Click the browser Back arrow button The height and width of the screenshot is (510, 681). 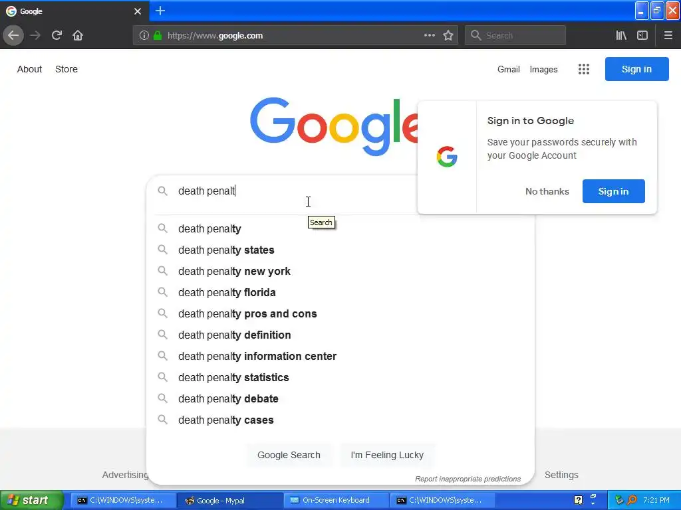(13, 35)
